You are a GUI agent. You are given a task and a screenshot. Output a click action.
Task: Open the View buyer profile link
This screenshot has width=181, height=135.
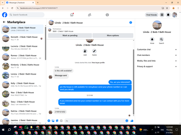pos(98,63)
